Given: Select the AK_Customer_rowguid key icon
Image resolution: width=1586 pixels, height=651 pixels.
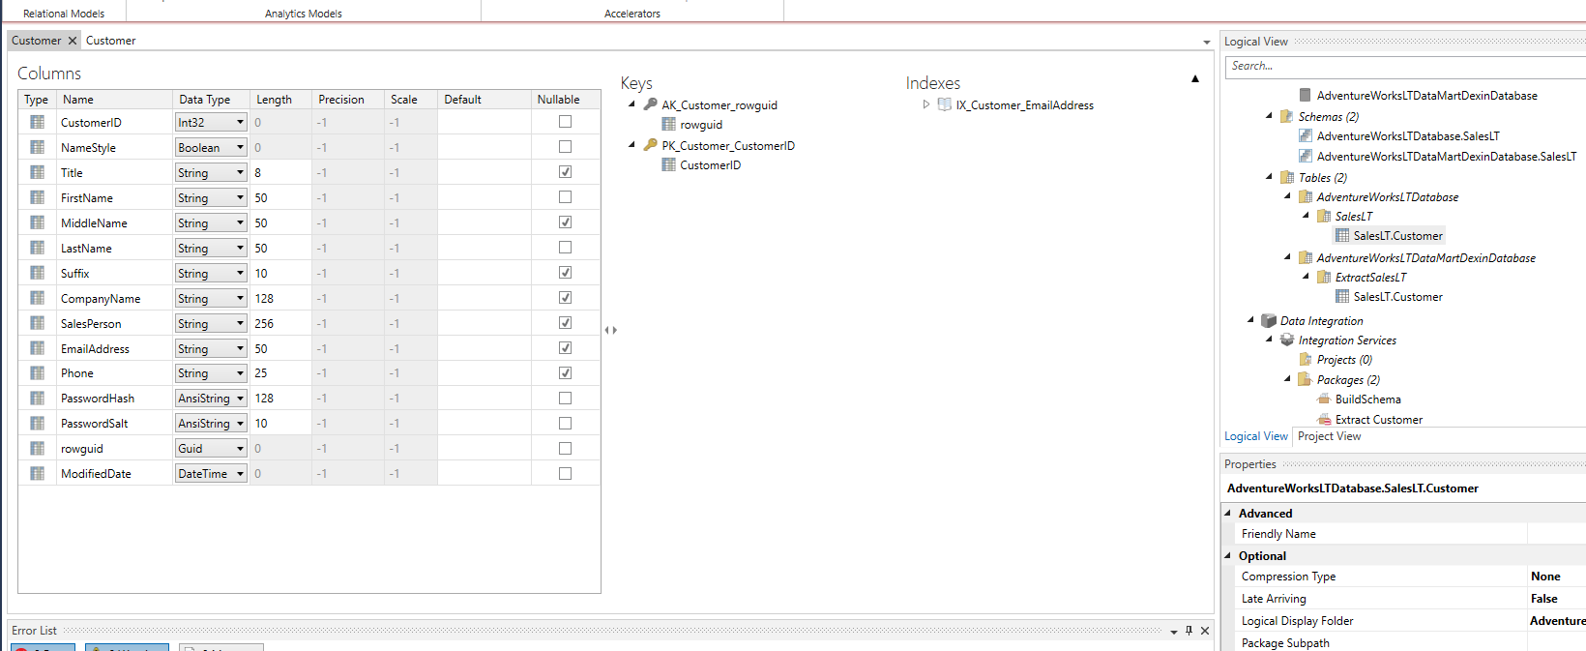Looking at the screenshot, I should (x=651, y=104).
